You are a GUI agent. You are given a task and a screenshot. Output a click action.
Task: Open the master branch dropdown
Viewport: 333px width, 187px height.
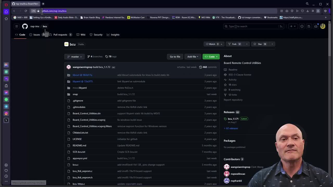click(75, 57)
